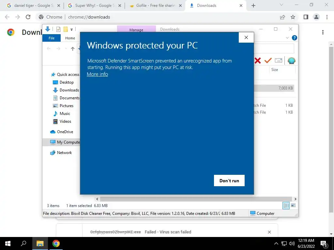Open Chrome profile avatar menu

click(316, 17)
